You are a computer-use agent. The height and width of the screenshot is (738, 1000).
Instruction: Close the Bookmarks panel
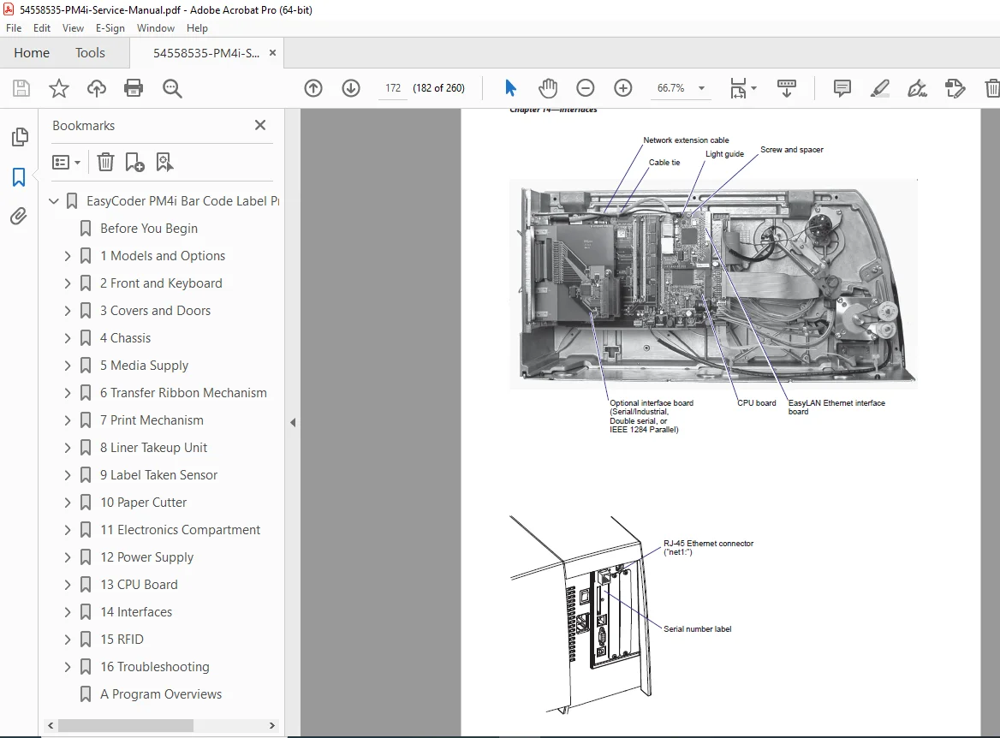(260, 125)
